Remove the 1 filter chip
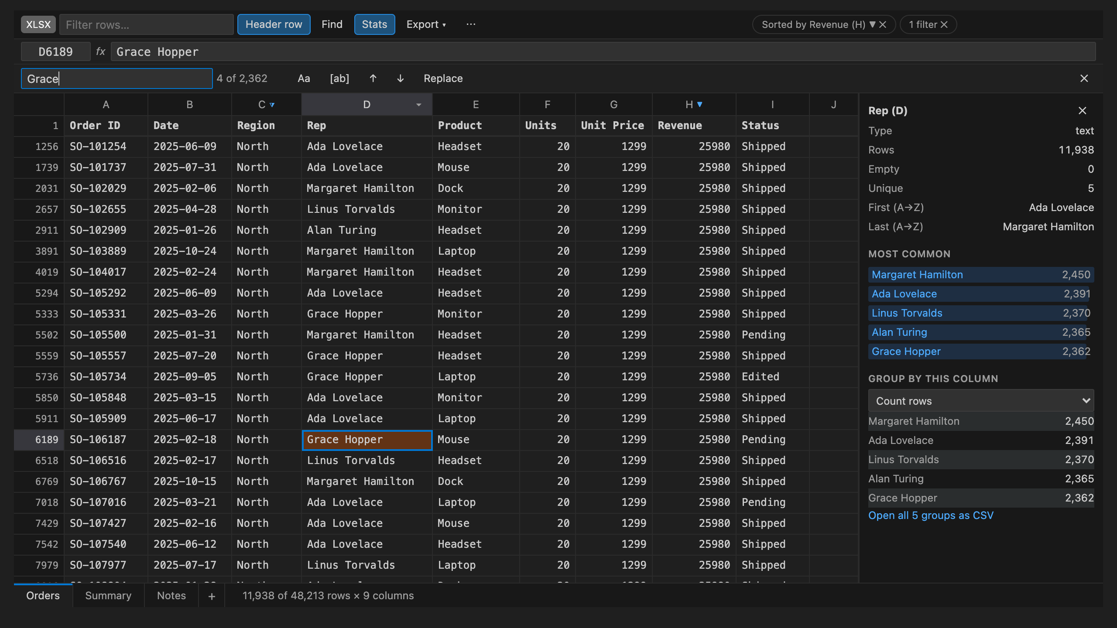This screenshot has height=628, width=1117. (x=944, y=24)
